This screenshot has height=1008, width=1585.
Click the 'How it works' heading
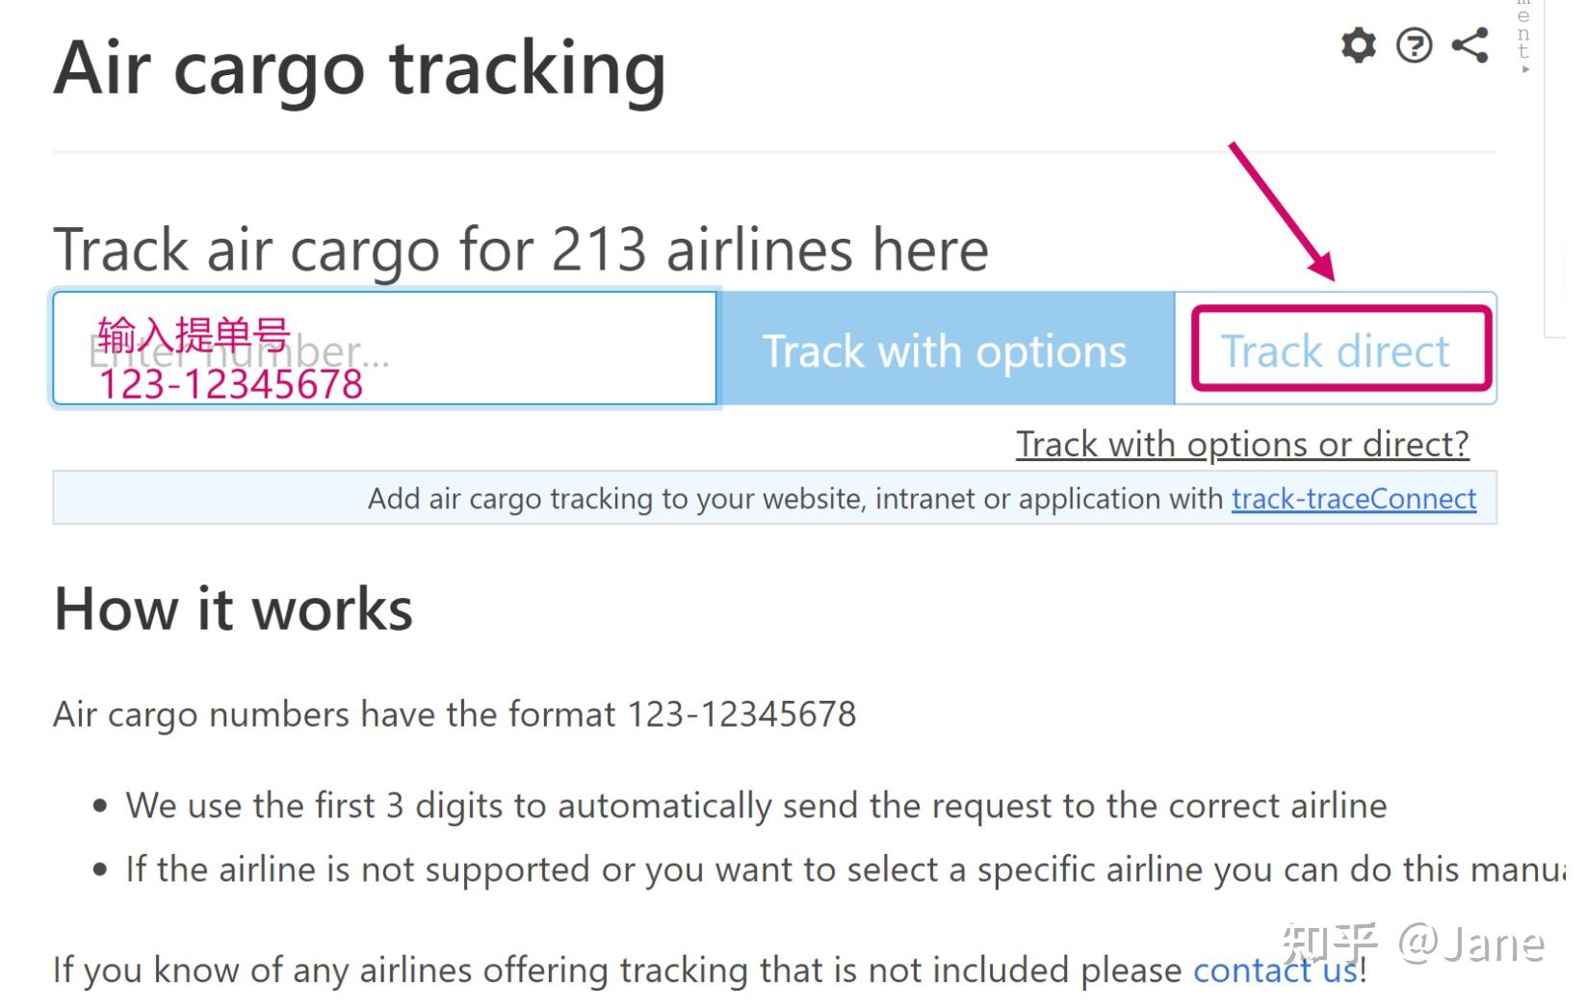pos(233,609)
